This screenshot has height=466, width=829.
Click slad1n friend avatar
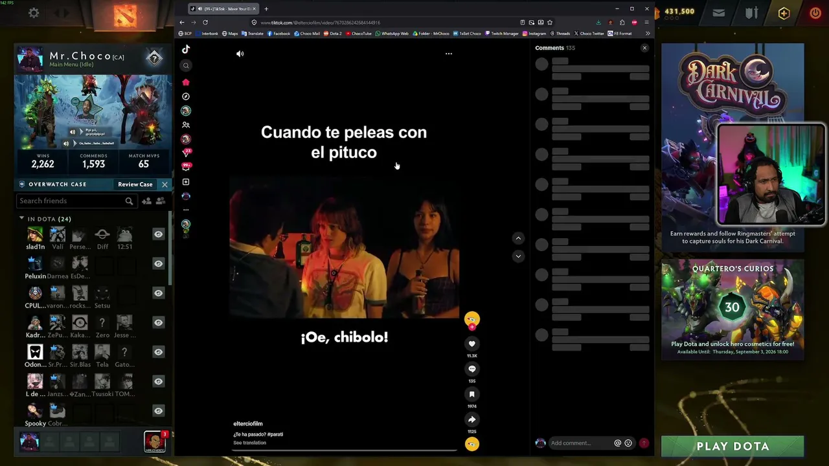35,234
